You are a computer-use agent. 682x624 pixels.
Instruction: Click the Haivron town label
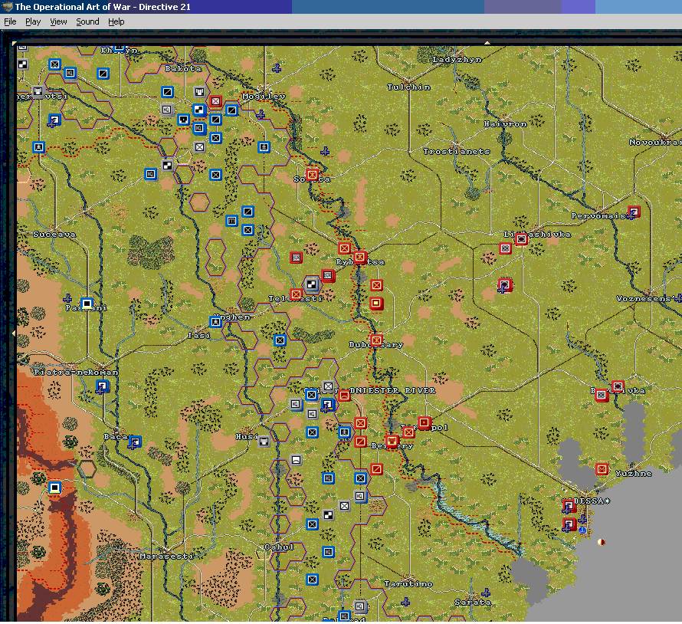click(x=506, y=124)
